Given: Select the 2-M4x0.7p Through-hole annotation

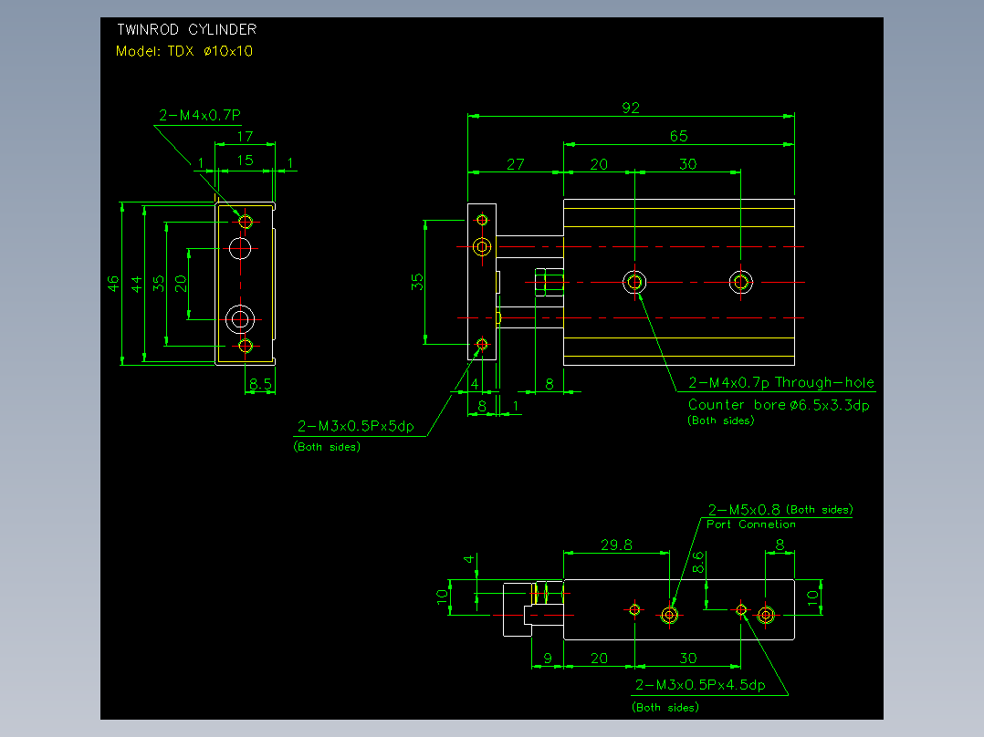Looking at the screenshot, I should (x=781, y=382).
